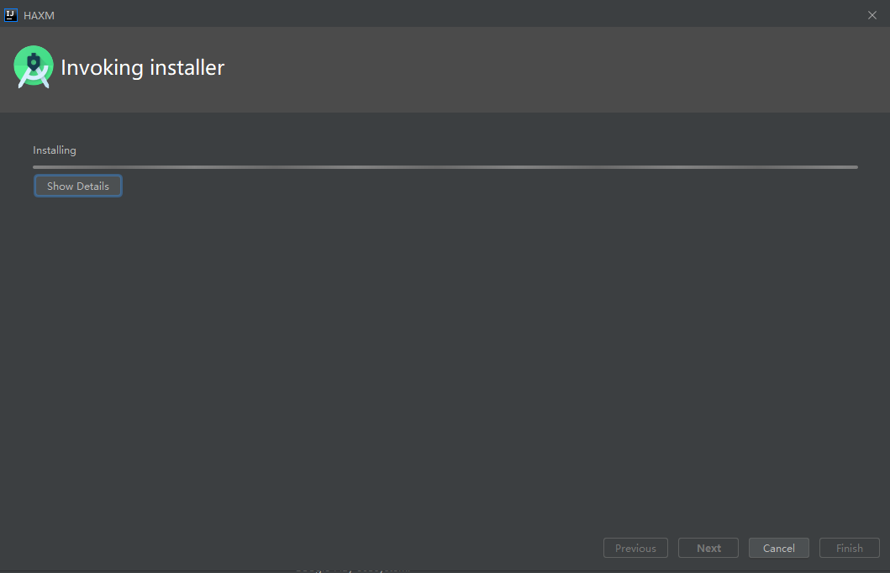The width and height of the screenshot is (890, 573).
Task: Click the HAXM window title text
Action: point(39,14)
